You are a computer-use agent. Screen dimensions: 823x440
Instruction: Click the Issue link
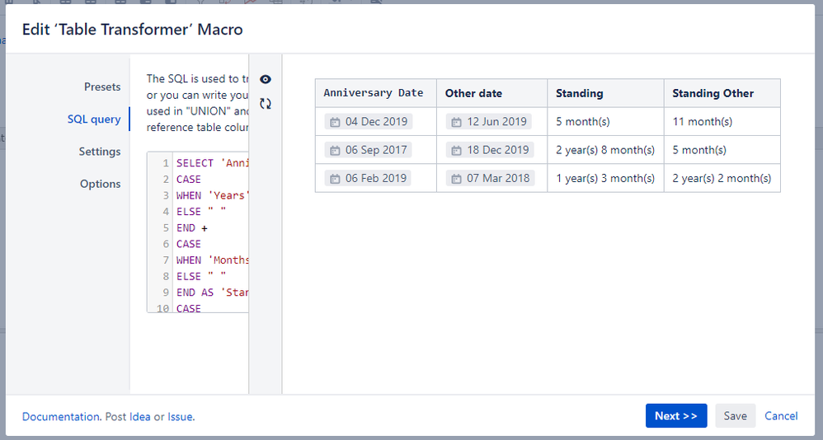coord(180,417)
